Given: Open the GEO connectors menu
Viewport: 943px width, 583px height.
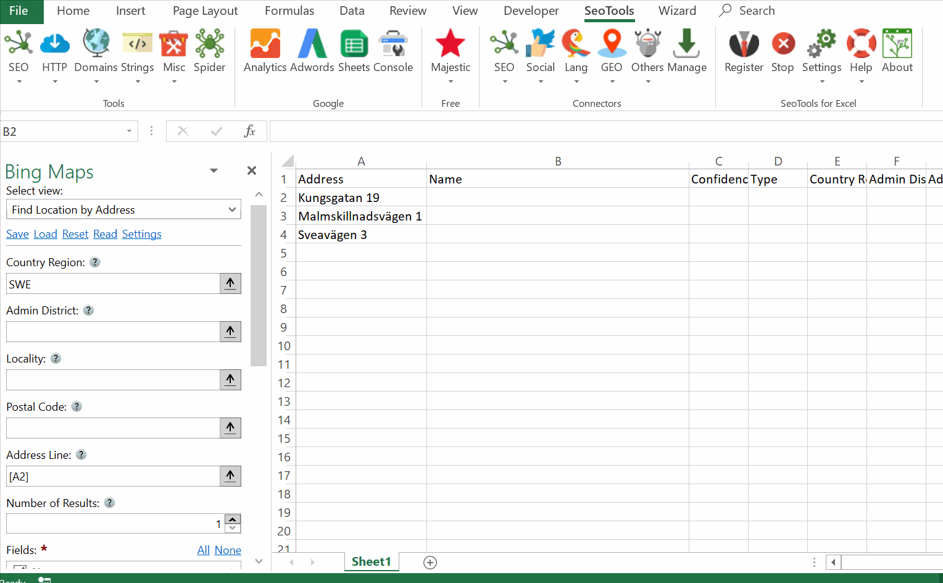Looking at the screenshot, I should coord(612,56).
